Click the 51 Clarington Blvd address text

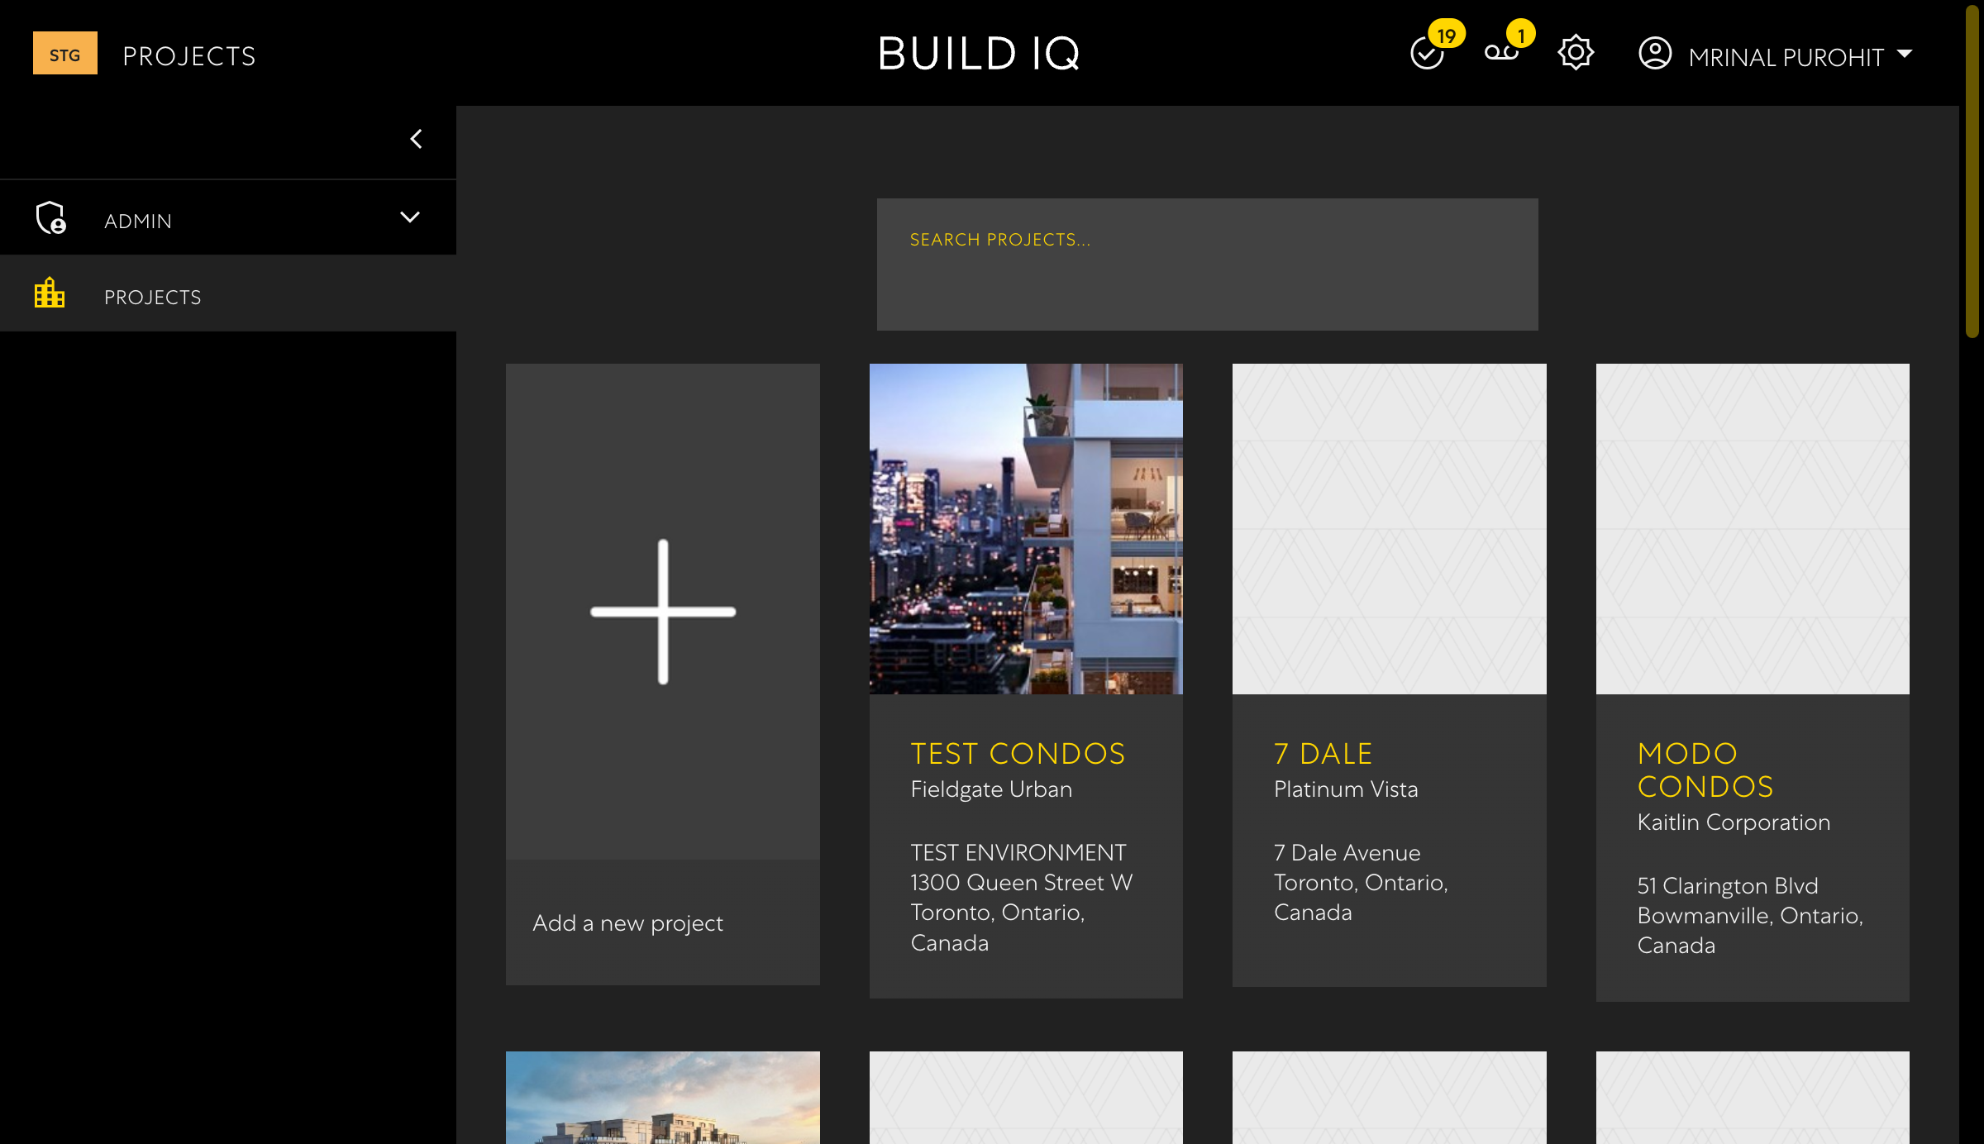pyautogui.click(x=1728, y=885)
